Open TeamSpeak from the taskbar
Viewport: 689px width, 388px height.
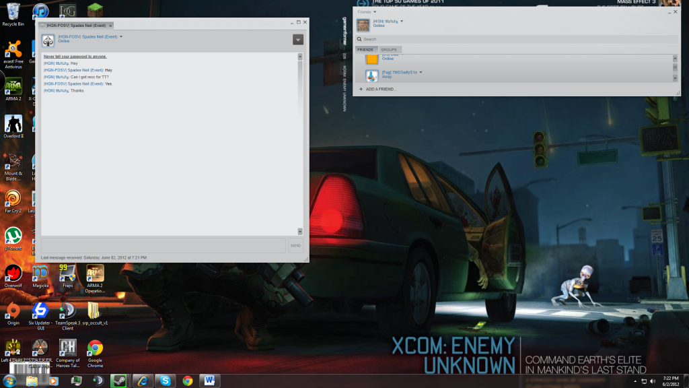tap(98, 381)
